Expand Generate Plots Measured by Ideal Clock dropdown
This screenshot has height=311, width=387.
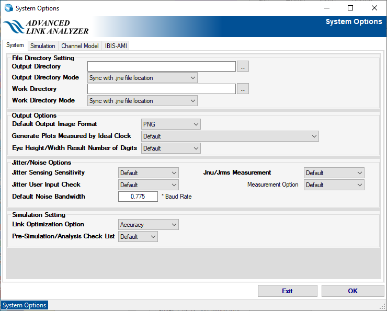tap(230, 136)
